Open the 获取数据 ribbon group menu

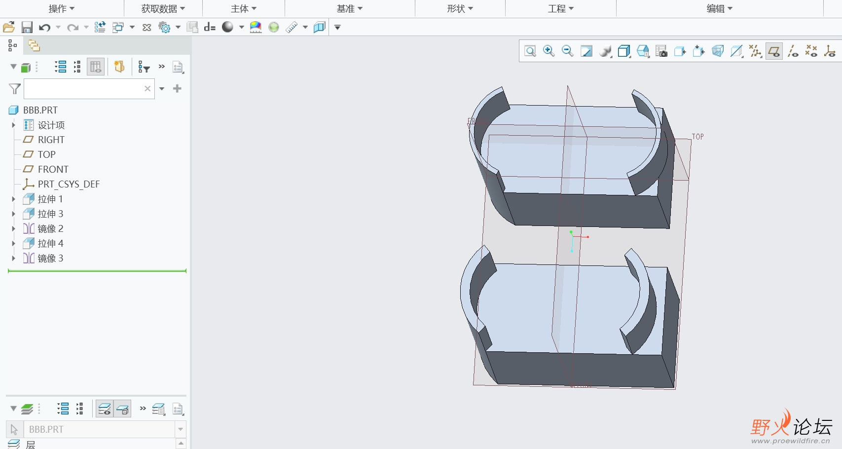[163, 8]
